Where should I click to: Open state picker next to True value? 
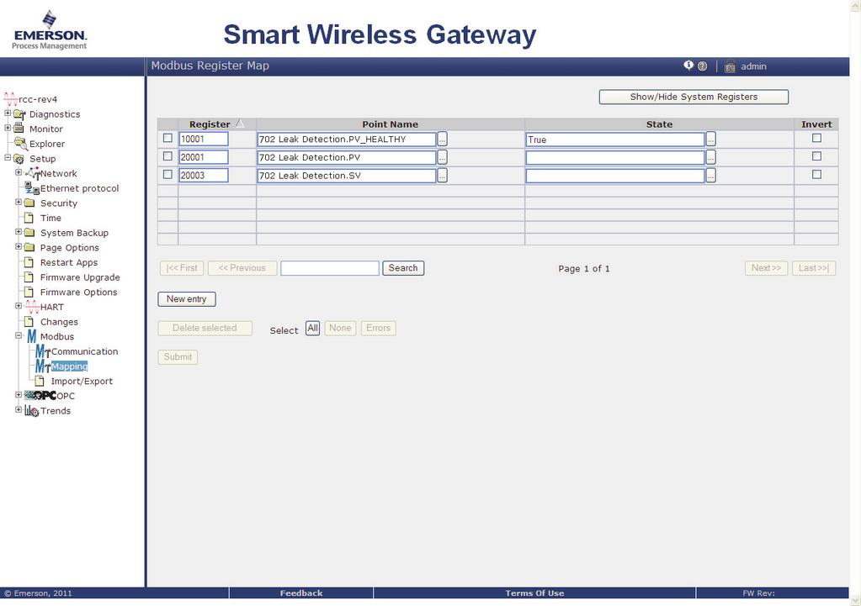(x=710, y=140)
